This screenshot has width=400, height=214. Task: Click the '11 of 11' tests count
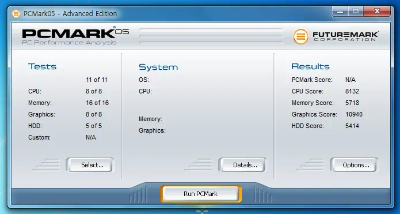pyautogui.click(x=97, y=80)
